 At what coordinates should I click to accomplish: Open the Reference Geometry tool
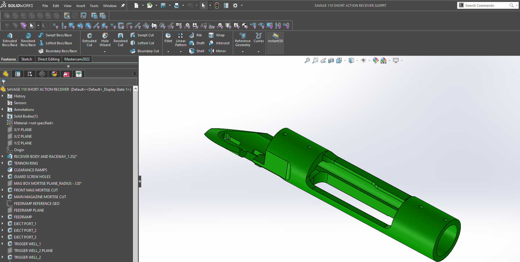pos(243,40)
